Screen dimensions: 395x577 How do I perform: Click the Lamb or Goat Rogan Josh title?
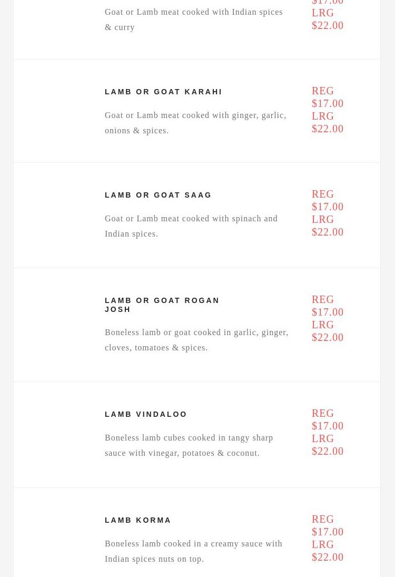coord(162,305)
